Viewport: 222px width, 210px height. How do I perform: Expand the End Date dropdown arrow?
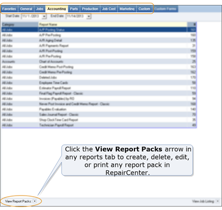point(89,17)
